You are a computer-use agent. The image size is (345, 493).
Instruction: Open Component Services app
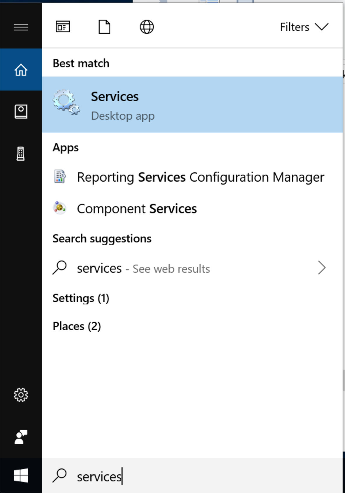[x=137, y=209]
